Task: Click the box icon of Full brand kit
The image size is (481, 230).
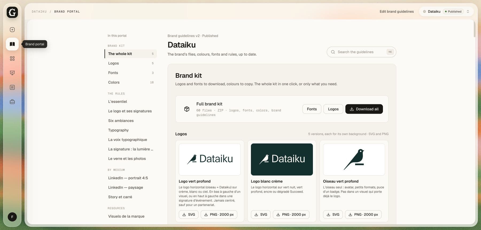Action: pos(187,109)
